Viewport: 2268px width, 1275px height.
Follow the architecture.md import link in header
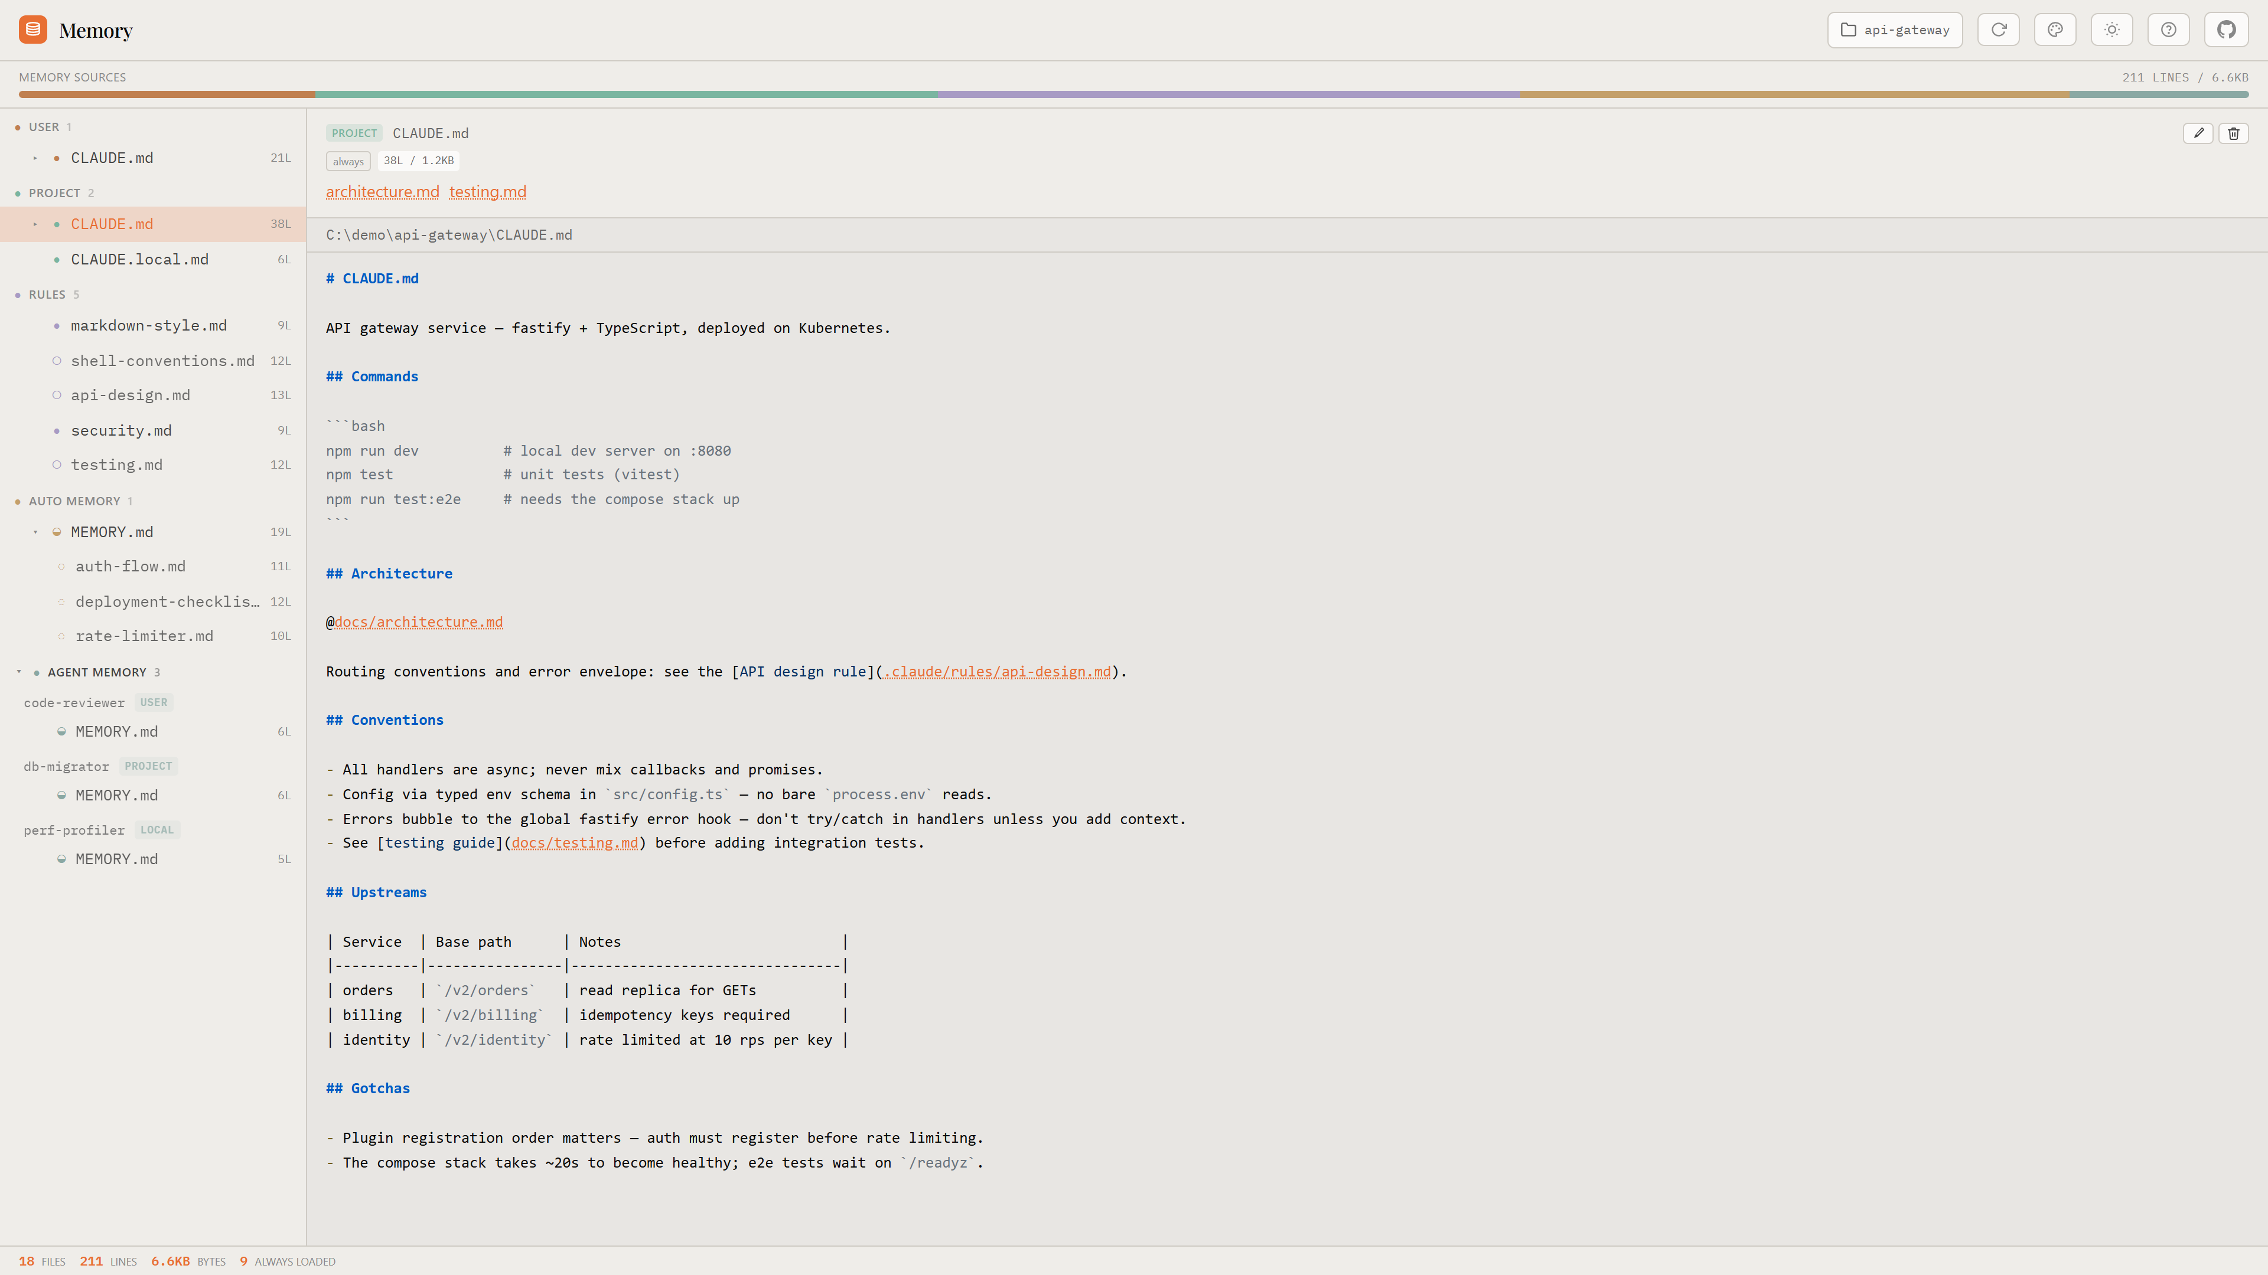pyautogui.click(x=382, y=192)
